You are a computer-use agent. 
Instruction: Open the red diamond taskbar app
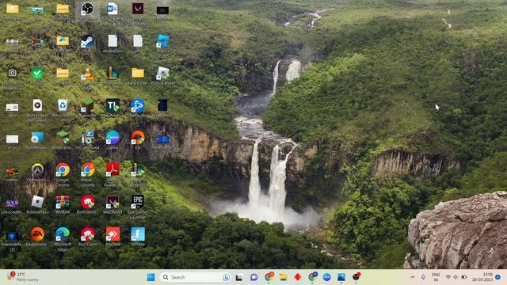point(298,277)
